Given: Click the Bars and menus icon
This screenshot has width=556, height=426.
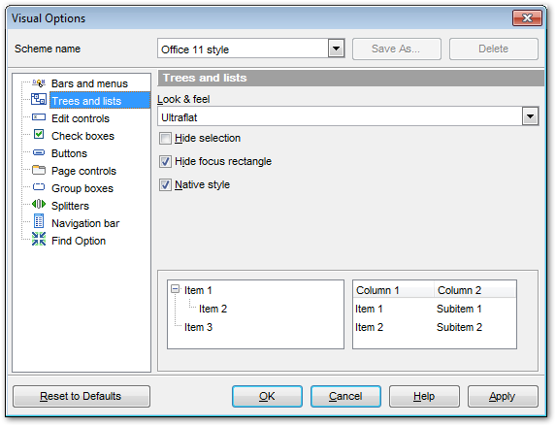Looking at the screenshot, I should click(x=39, y=83).
